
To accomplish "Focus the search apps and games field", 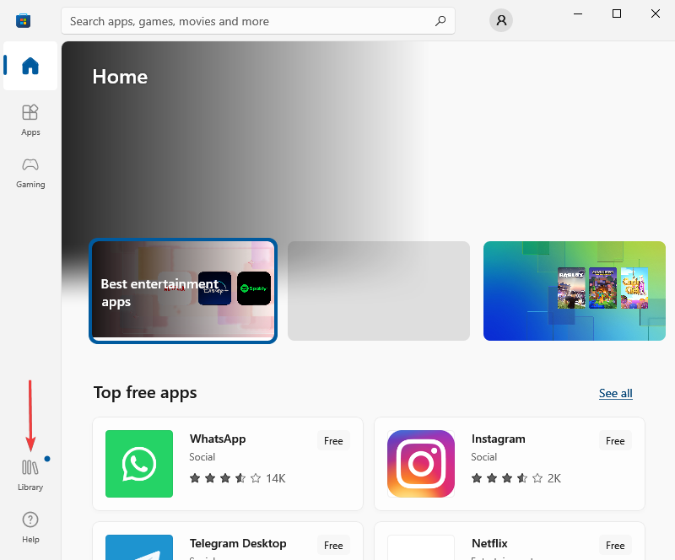I will 258,20.
